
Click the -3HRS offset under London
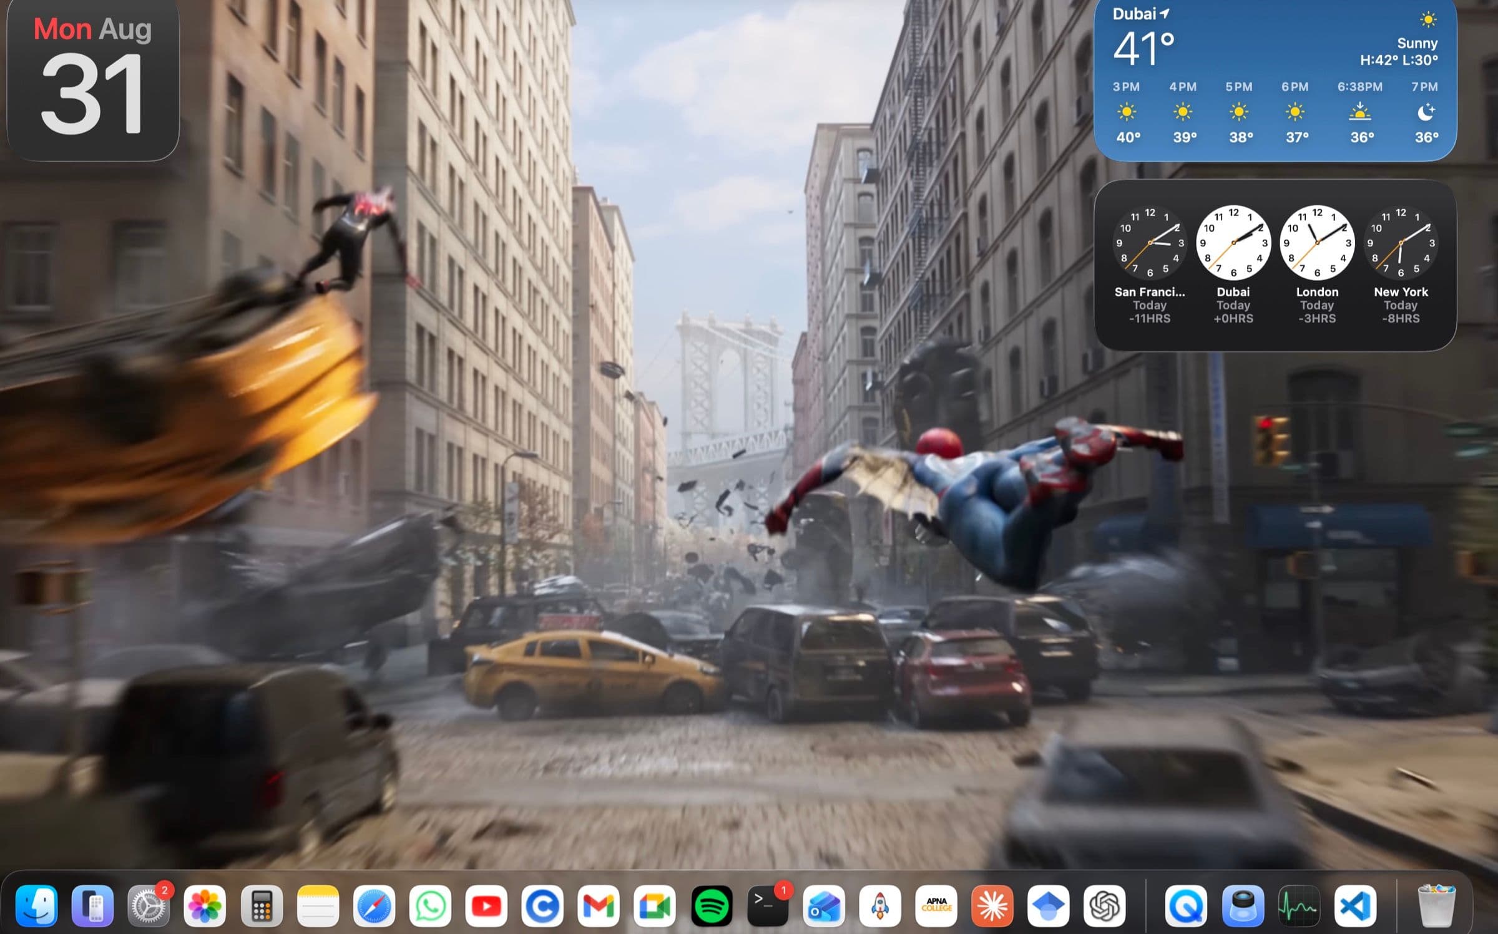(x=1317, y=318)
